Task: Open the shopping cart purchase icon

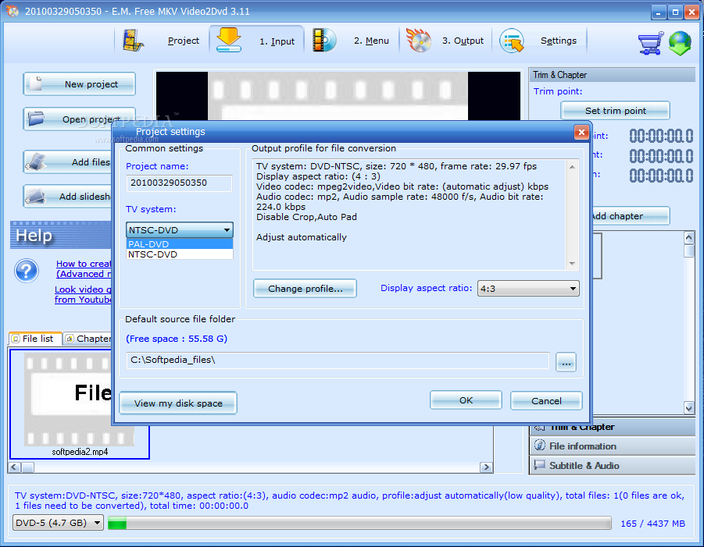Action: tap(651, 43)
